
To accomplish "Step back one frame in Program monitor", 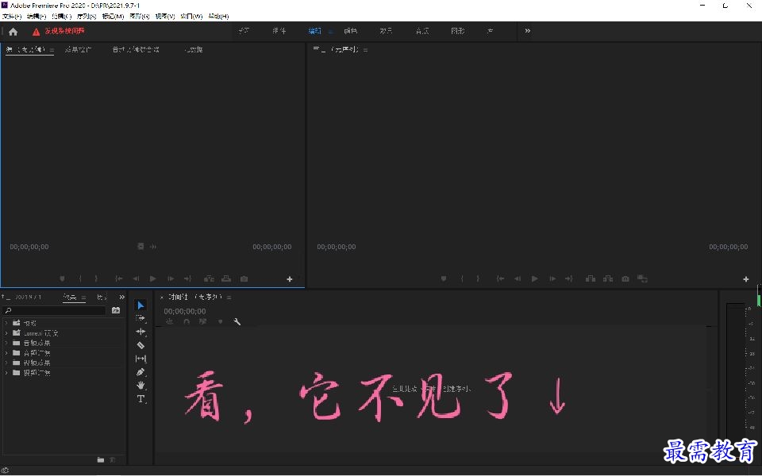I will point(518,278).
